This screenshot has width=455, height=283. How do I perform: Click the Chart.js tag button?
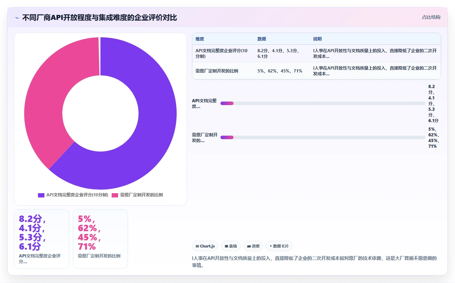point(205,246)
